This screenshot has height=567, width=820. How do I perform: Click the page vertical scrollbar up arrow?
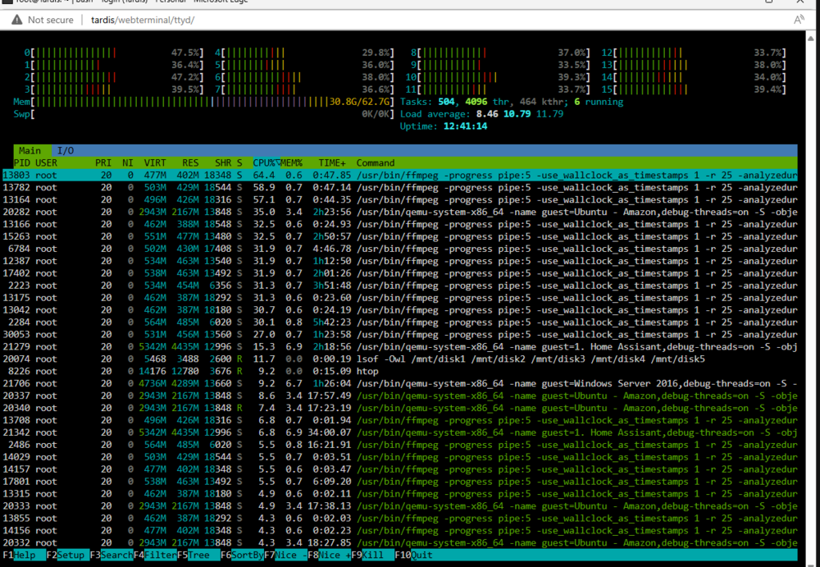pyautogui.click(x=811, y=39)
